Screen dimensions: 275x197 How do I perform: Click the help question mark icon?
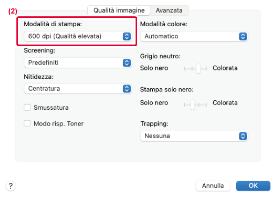click(10, 186)
